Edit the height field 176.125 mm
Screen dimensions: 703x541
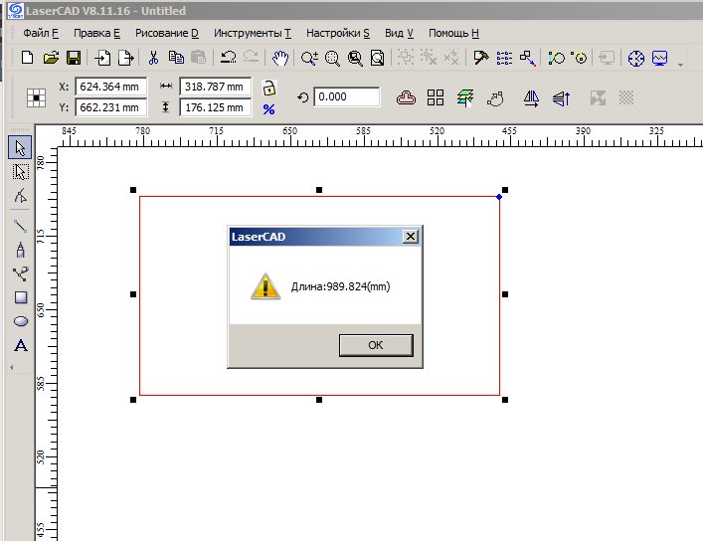pos(215,107)
